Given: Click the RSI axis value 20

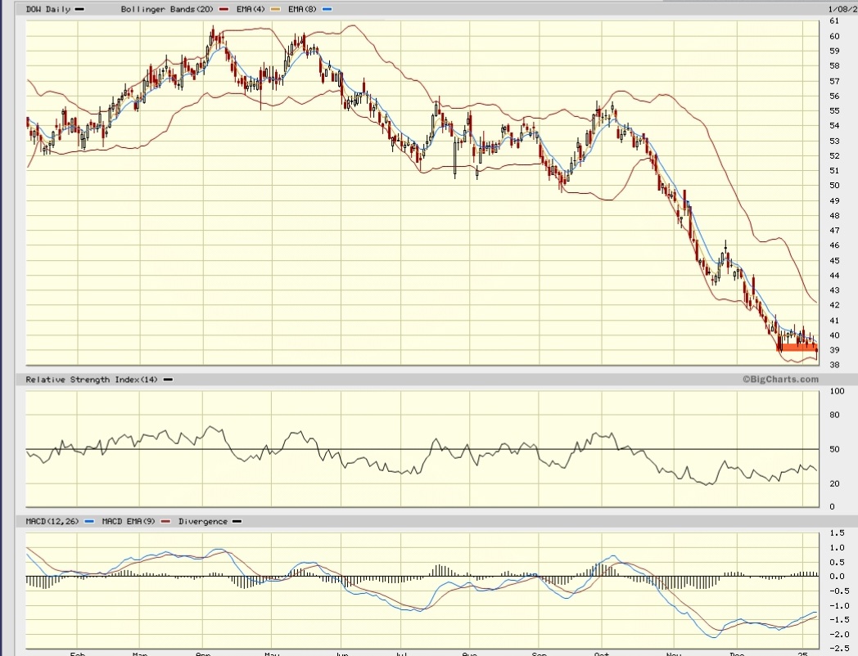Looking at the screenshot, I should [x=834, y=483].
